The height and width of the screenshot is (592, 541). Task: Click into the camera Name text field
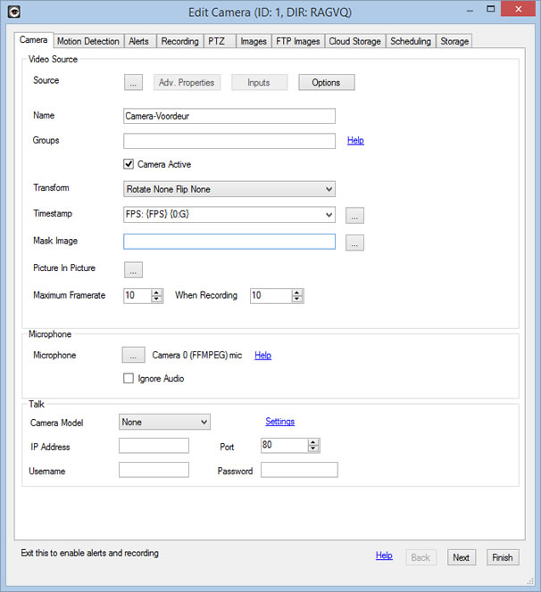click(229, 116)
